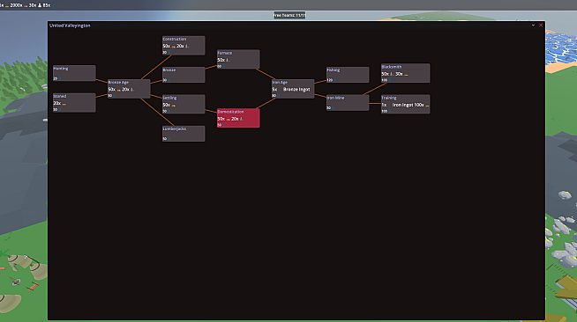Select the Fishing technology node
The height and width of the screenshot is (322, 577).
click(x=348, y=75)
